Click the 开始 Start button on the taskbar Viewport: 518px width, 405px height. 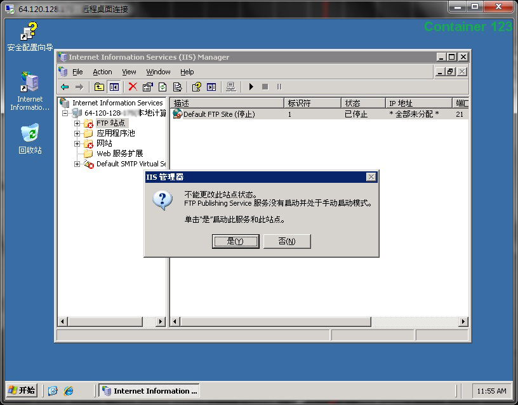(22, 390)
